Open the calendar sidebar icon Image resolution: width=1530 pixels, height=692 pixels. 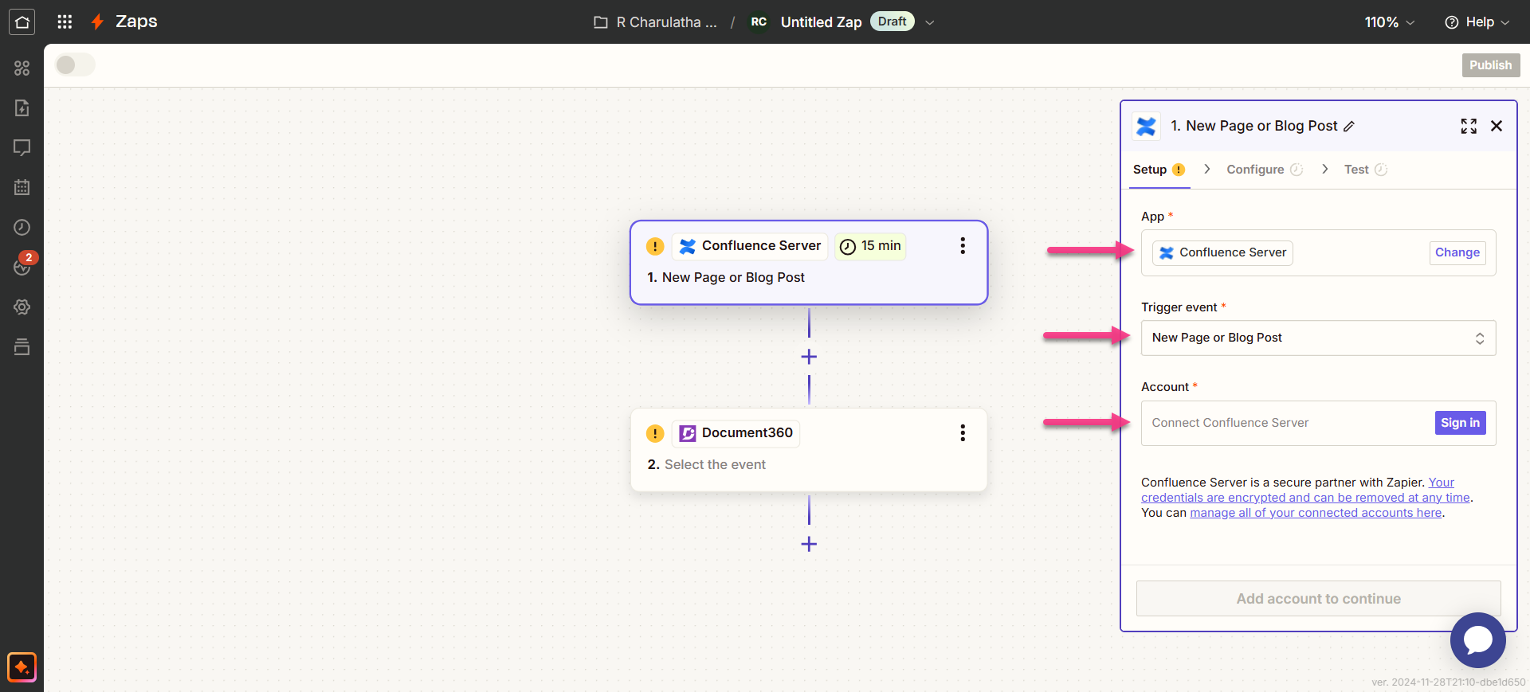[22, 187]
